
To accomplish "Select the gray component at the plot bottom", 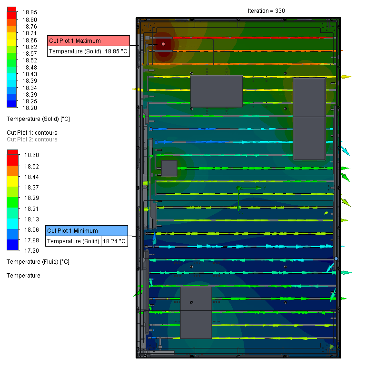I will pos(196,312).
